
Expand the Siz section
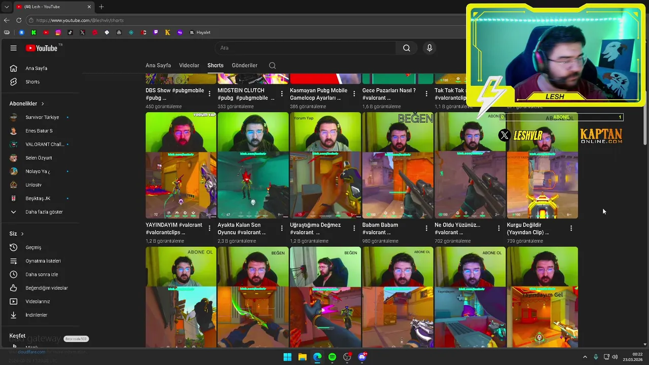tap(17, 234)
